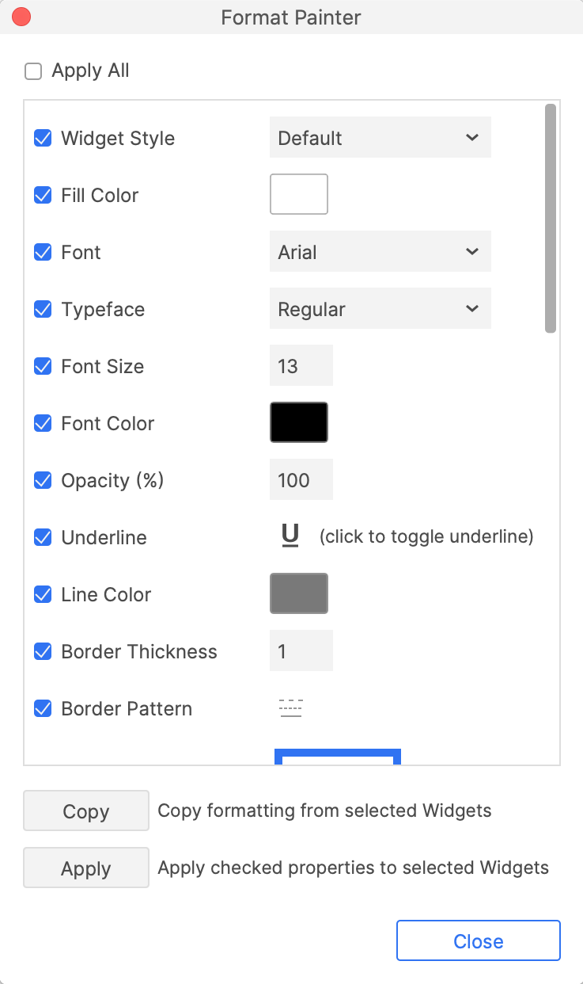Click the Underline toggle icon
Image resolution: width=583 pixels, height=984 pixels.
point(290,535)
